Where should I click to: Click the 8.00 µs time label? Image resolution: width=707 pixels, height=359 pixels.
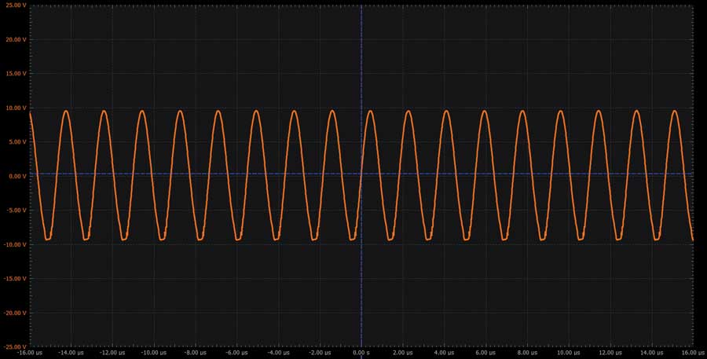pyautogui.click(x=527, y=353)
